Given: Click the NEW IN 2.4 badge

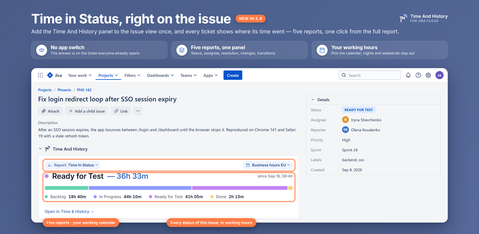Looking at the screenshot, I should (250, 18).
